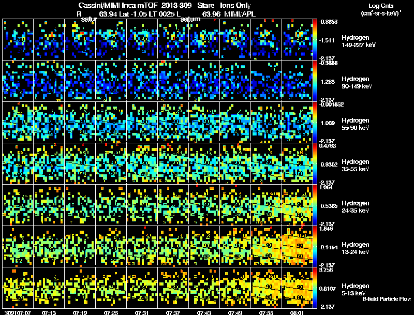This screenshot has width=414, height=315.
Task: Click the '07:13' time axis label
Action: pos(49,312)
